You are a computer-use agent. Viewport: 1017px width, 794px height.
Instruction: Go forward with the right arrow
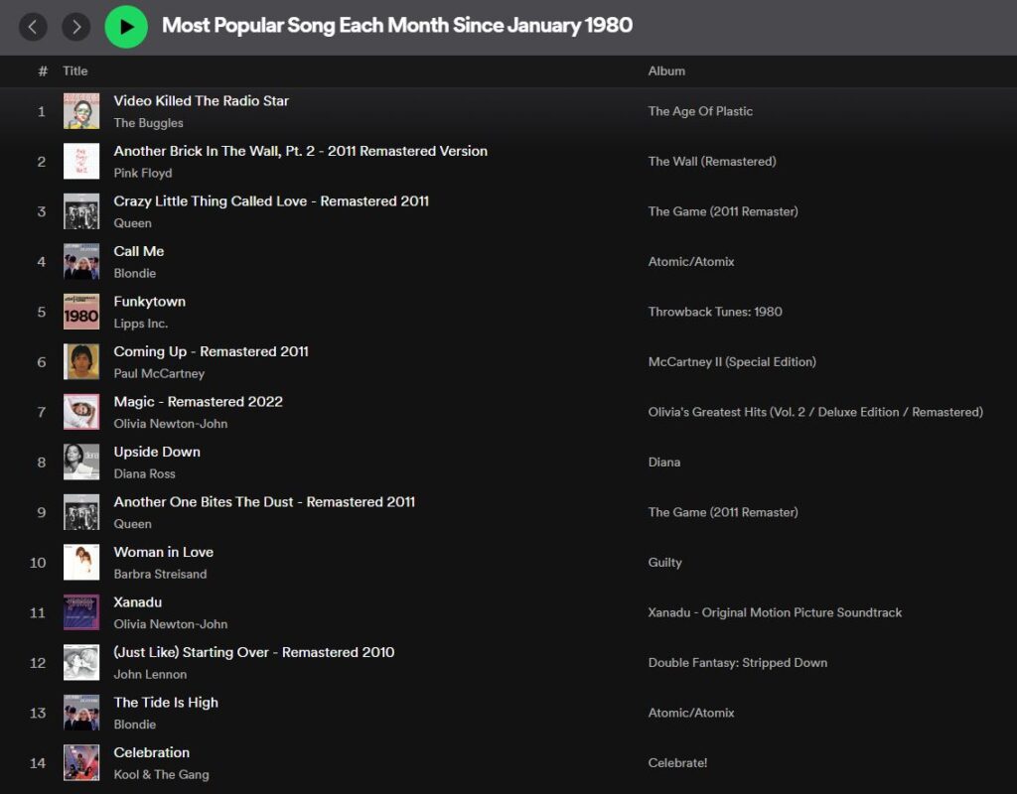[x=76, y=27]
